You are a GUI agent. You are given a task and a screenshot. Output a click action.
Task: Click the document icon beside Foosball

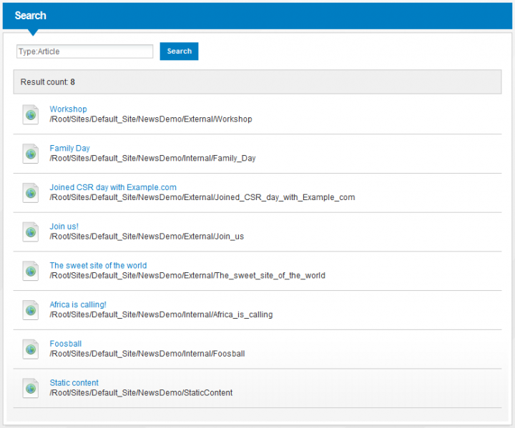(x=31, y=349)
